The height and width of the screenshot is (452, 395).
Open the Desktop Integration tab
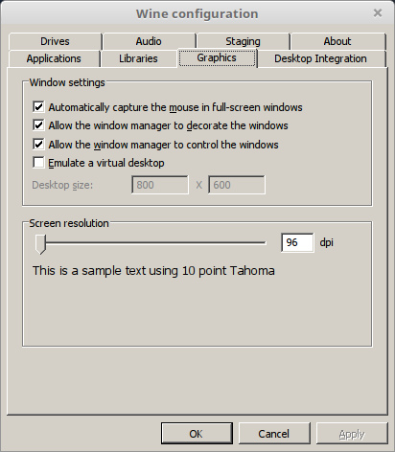tap(321, 58)
